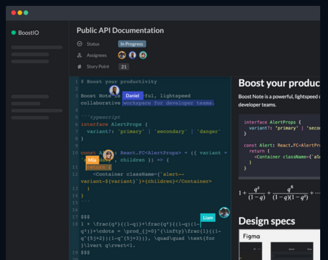Click the Public API Documentation title
Image resolution: width=328 pixels, height=260 pixels.
pyautogui.click(x=120, y=30)
